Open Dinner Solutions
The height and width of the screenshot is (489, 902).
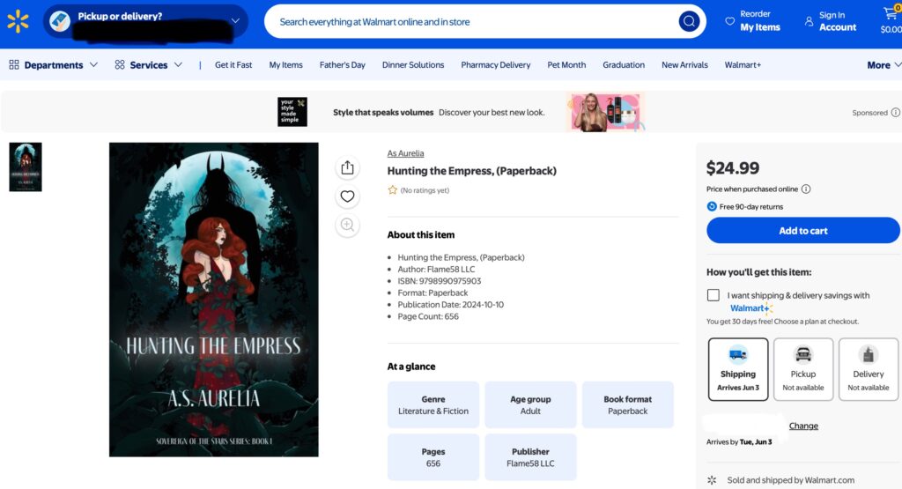point(413,65)
